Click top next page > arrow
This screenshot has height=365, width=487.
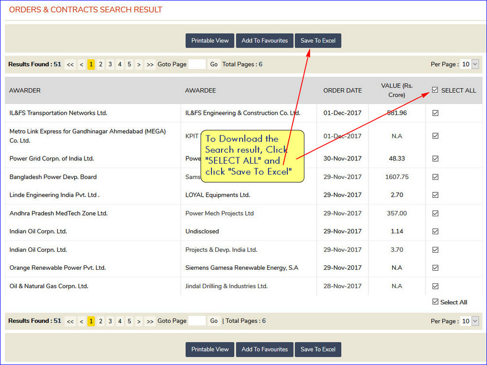[139, 65]
